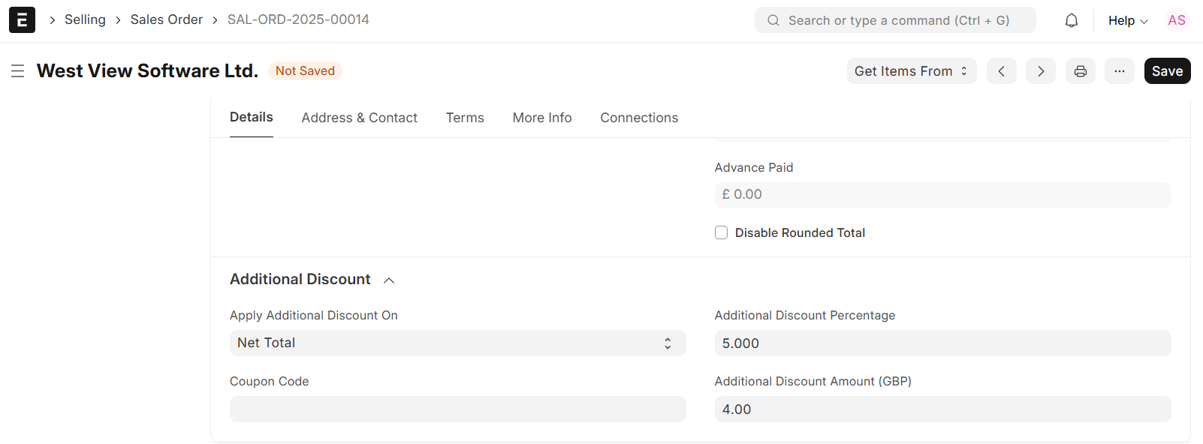Viewport: 1203px width, 444px height.
Task: Go to next document arrow
Action: (x=1040, y=71)
